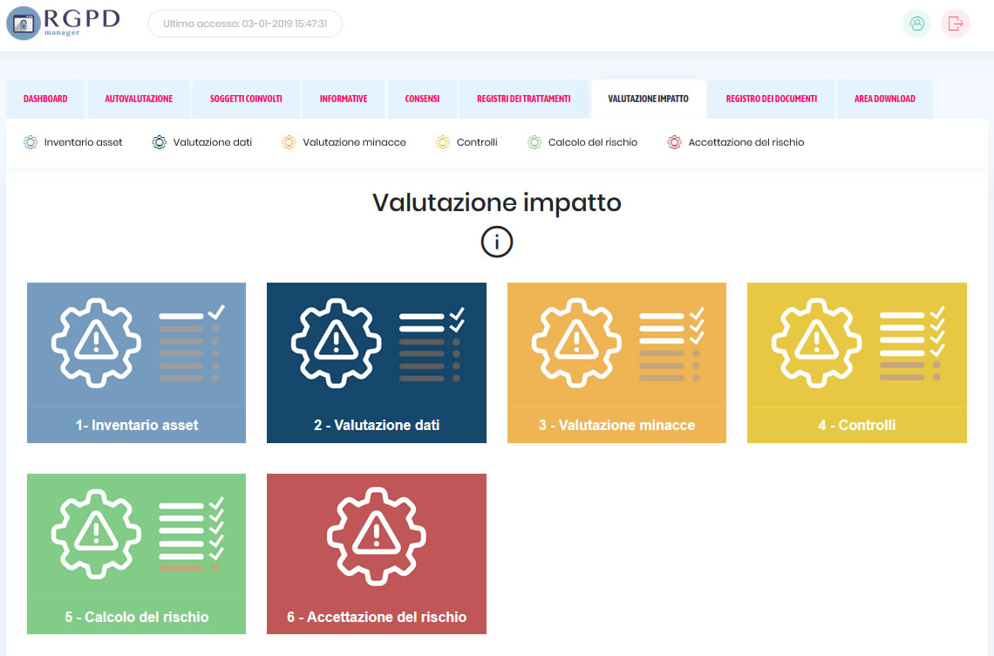
Task: Click the gear icon next to Valutazione dati
Action: click(159, 142)
